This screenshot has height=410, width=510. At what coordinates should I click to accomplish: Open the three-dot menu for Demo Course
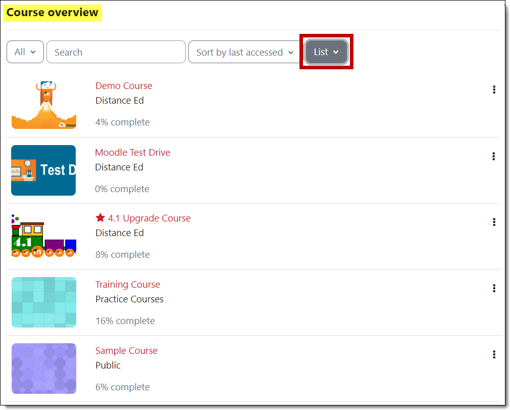point(494,89)
